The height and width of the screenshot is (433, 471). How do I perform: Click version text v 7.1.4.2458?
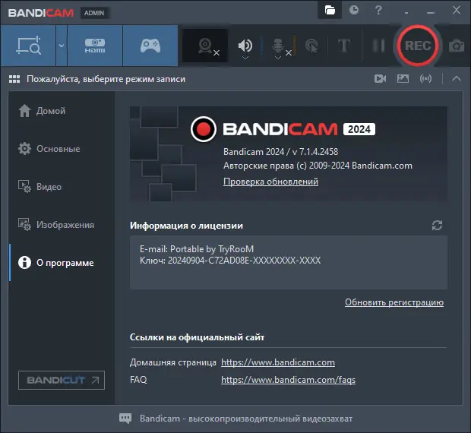point(315,152)
